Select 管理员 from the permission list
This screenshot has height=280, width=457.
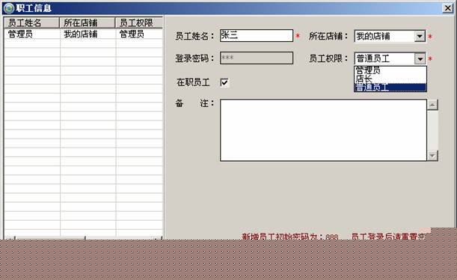390,70
